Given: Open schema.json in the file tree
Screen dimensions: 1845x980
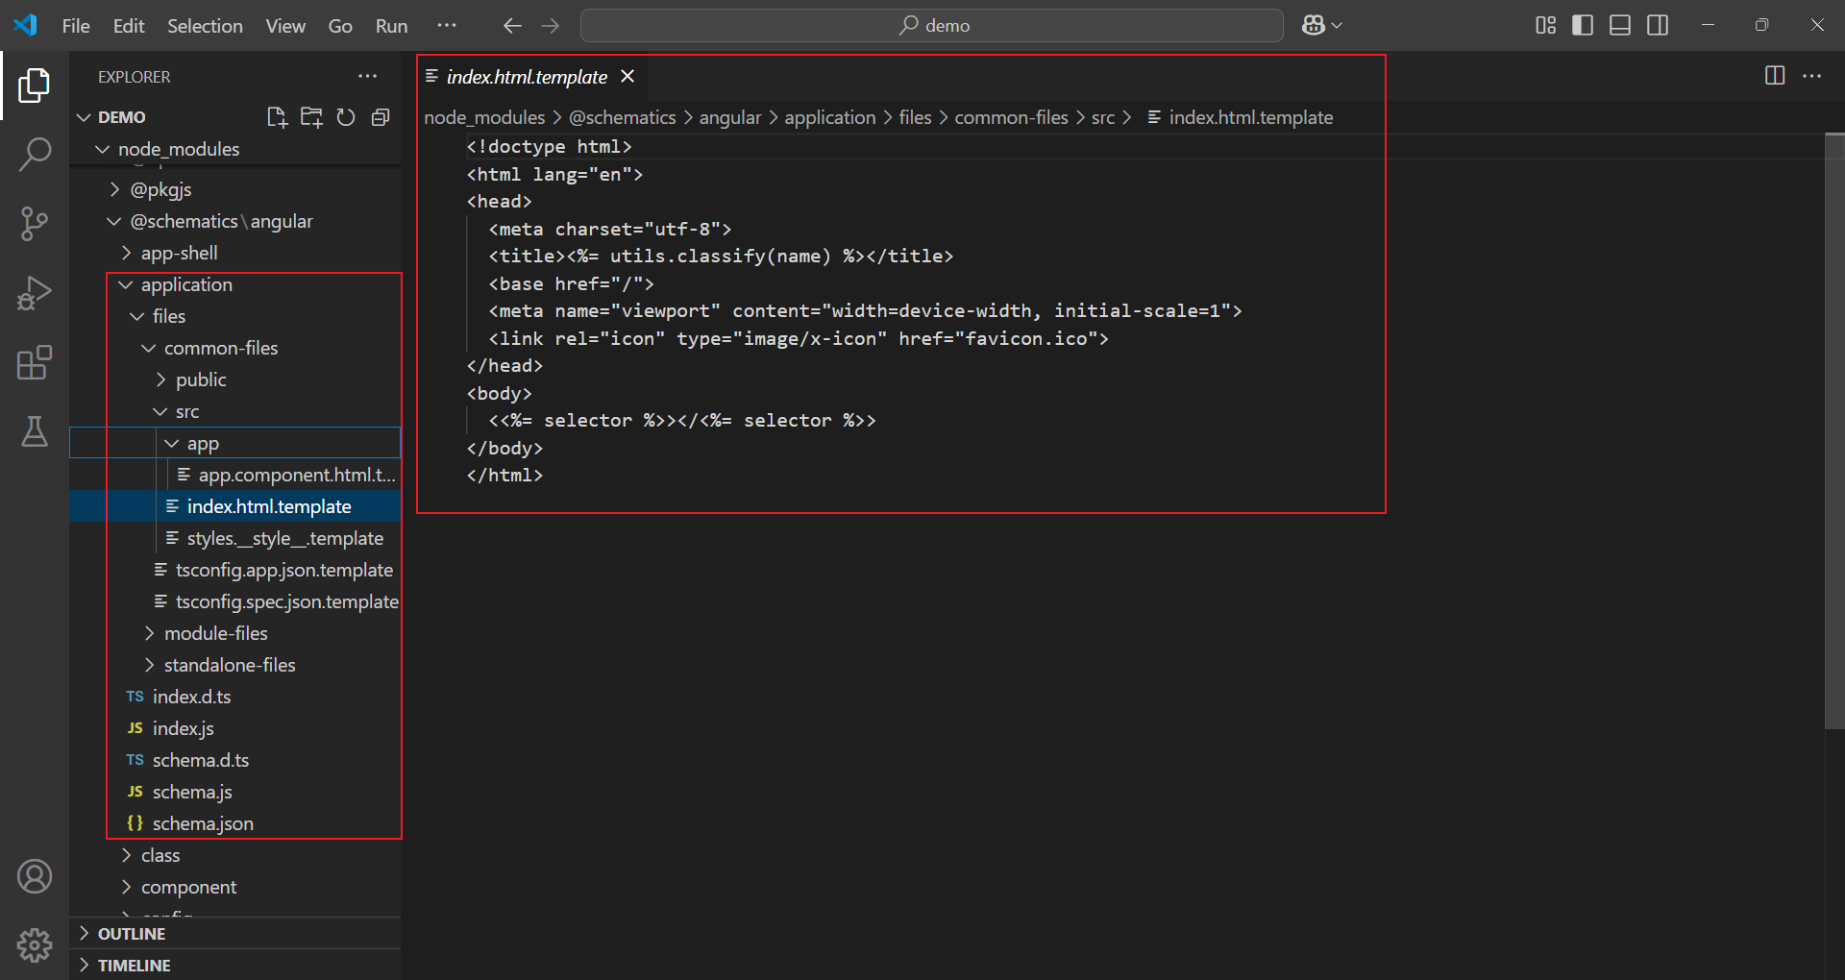Looking at the screenshot, I should [x=203, y=823].
